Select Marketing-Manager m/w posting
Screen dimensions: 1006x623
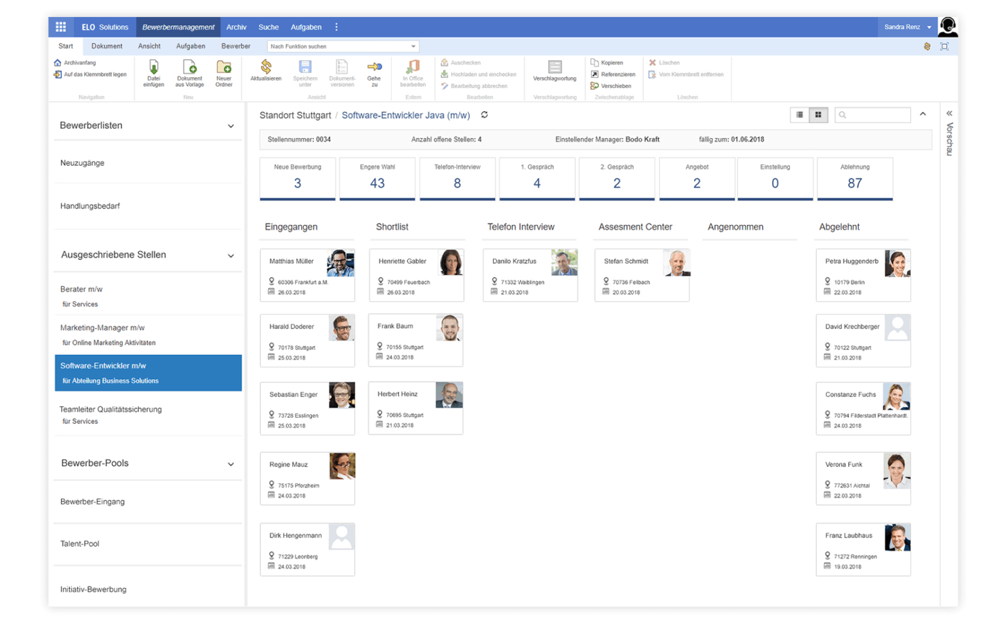pyautogui.click(x=148, y=335)
